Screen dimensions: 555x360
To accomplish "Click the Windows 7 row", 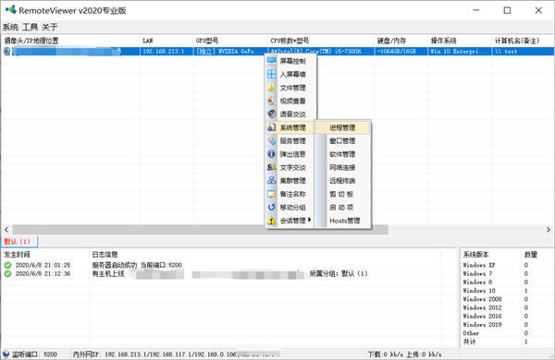I will click(507, 273).
